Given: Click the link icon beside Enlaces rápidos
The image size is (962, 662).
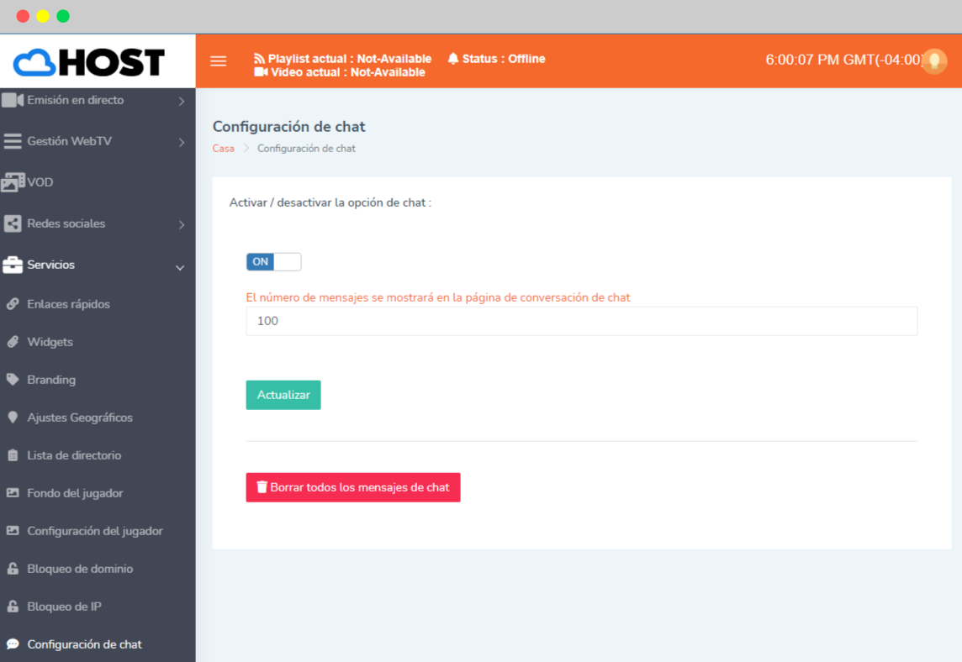Looking at the screenshot, I should tap(13, 304).
